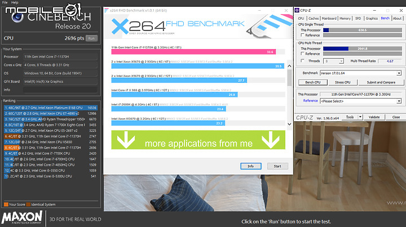Select ranking row Intel Core i7-4850HQ

coord(51,164)
